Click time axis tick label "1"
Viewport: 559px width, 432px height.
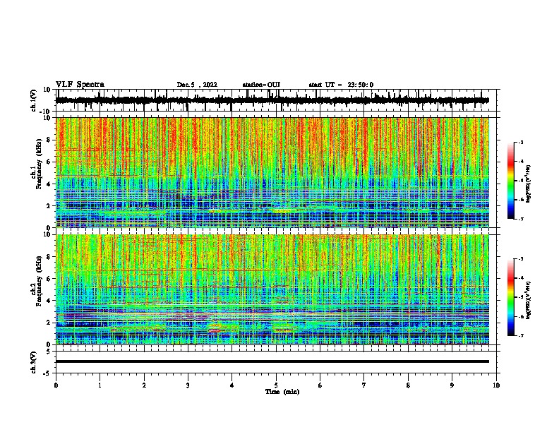(x=100, y=385)
